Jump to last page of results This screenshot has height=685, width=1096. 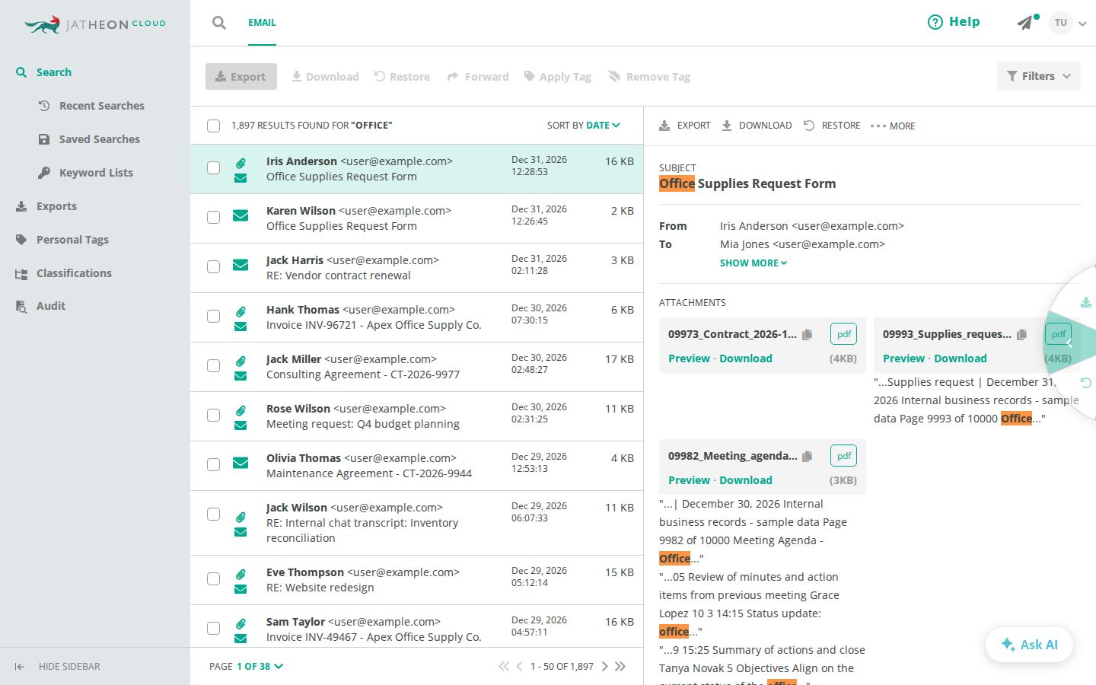tap(620, 666)
